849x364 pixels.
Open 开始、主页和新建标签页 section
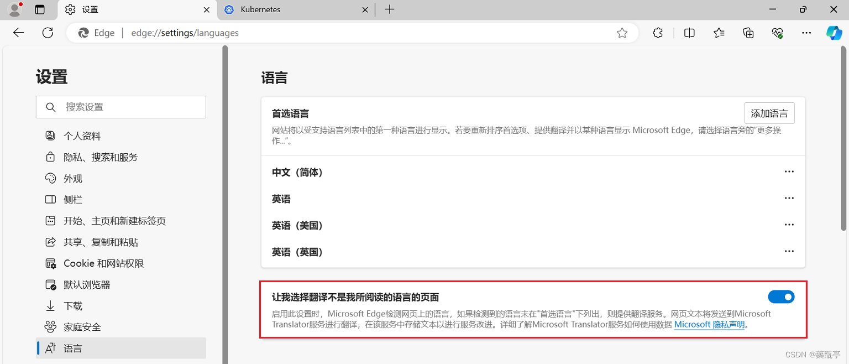(120, 221)
